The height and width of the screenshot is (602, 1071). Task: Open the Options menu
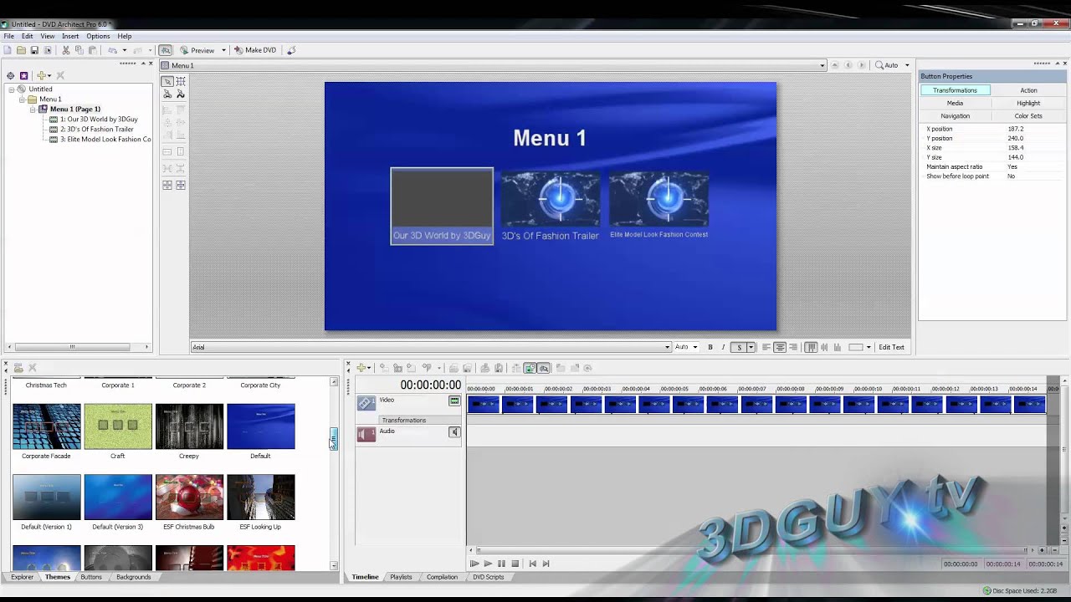click(98, 36)
